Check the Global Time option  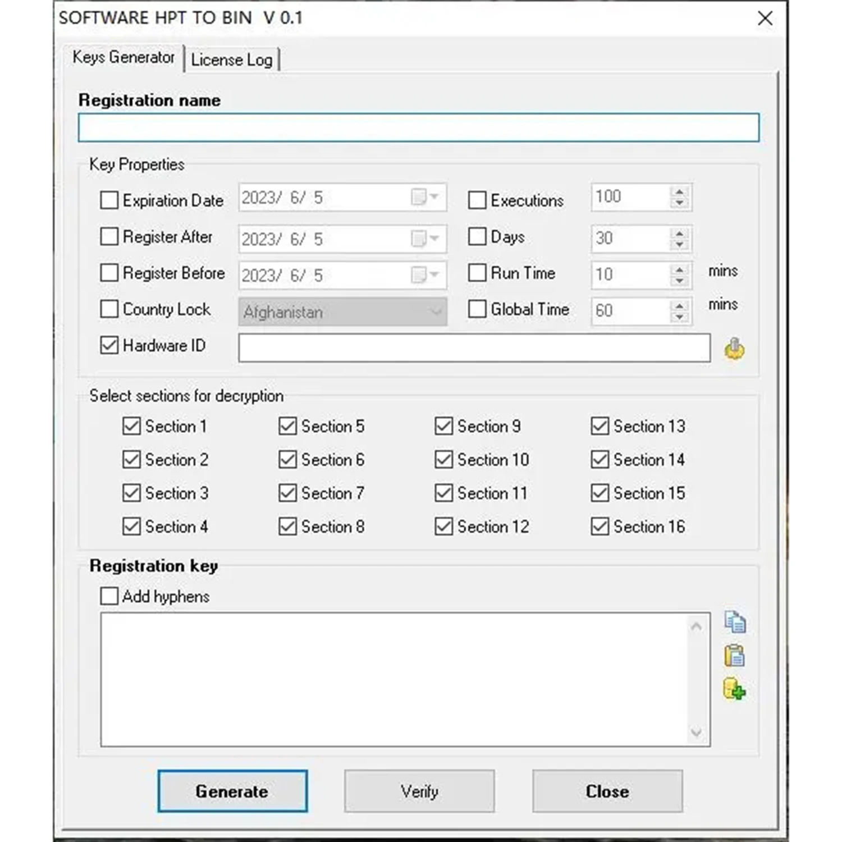[477, 309]
